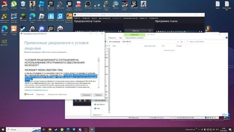
Task: Sort by Имя column in Explorer
Action: [114, 46]
